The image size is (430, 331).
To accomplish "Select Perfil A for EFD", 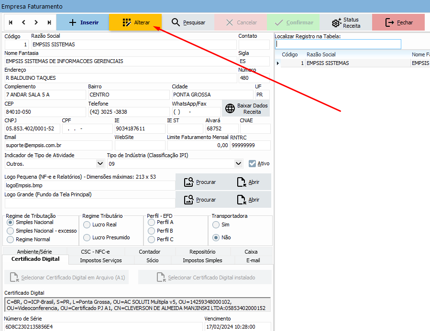I will coord(151,222).
